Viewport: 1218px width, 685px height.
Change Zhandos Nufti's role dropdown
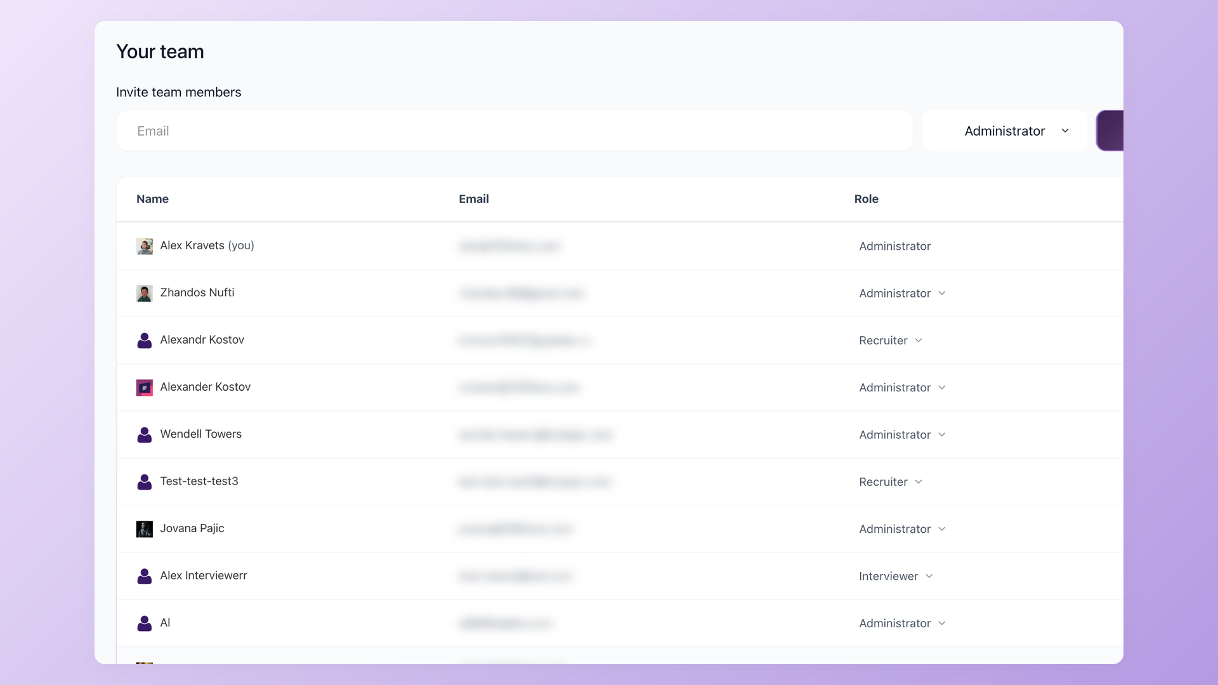click(x=902, y=293)
